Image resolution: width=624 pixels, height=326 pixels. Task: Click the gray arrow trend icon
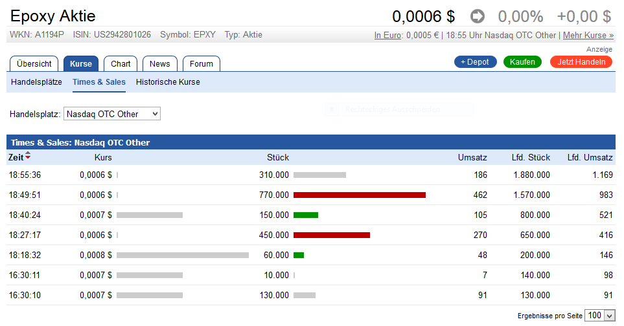coord(478,16)
